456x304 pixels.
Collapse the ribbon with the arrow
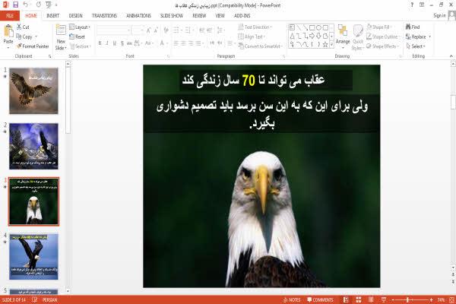coord(451,56)
